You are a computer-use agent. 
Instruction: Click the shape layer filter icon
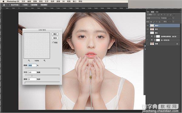click(x=168, y=15)
